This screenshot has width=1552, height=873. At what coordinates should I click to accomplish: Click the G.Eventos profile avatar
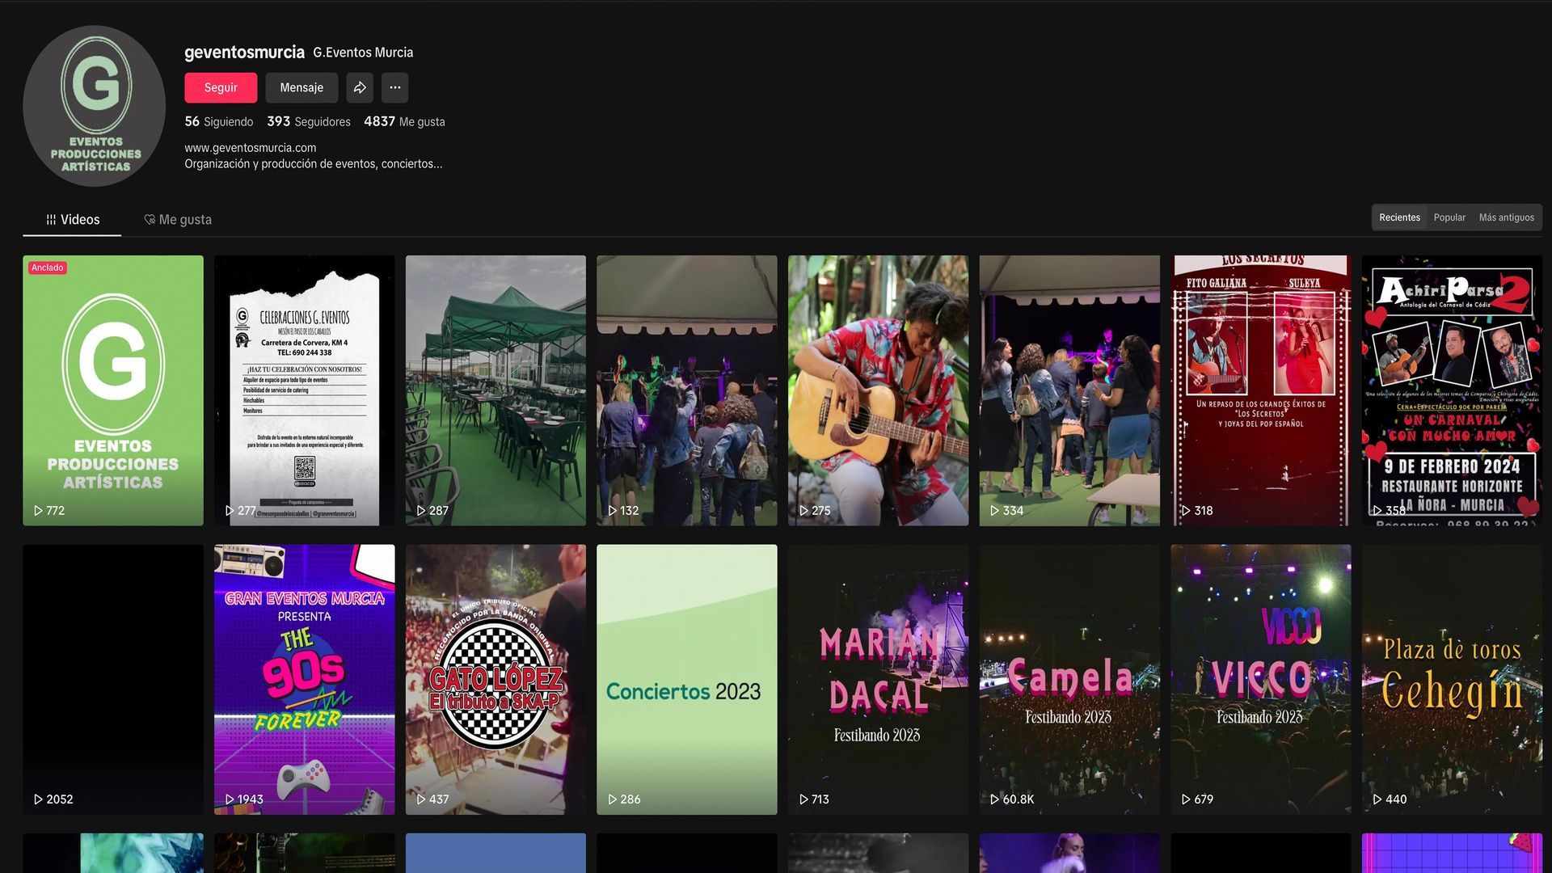pos(95,106)
